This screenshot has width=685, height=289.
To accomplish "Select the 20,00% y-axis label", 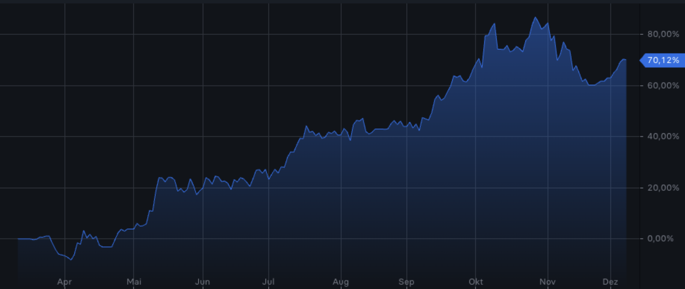I will click(663, 188).
